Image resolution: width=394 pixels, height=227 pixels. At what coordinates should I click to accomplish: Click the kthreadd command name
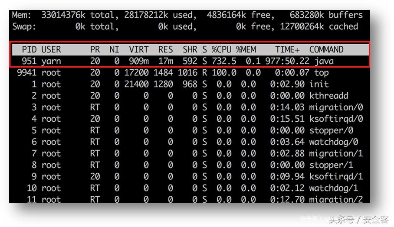(328, 96)
